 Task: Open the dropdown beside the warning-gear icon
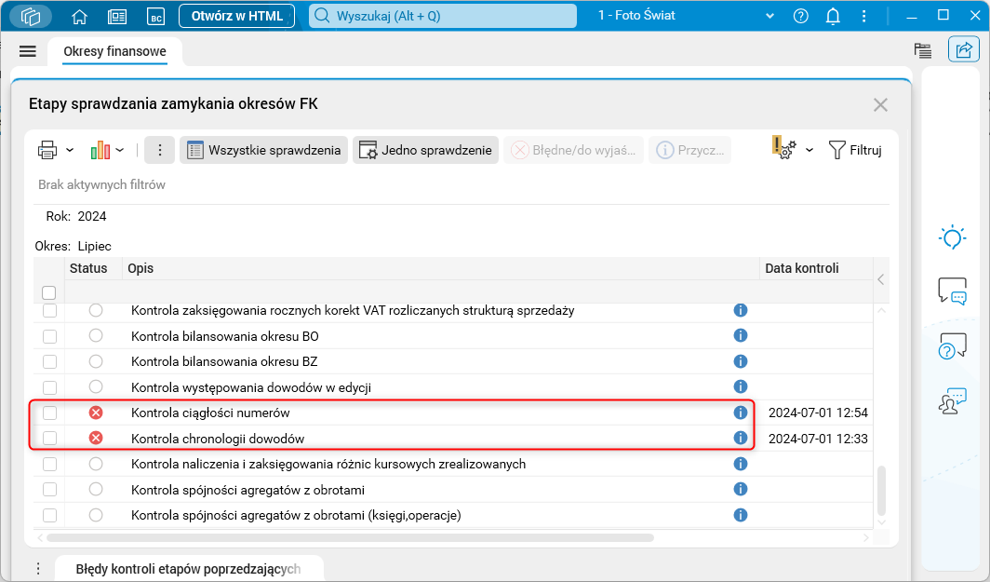click(809, 149)
